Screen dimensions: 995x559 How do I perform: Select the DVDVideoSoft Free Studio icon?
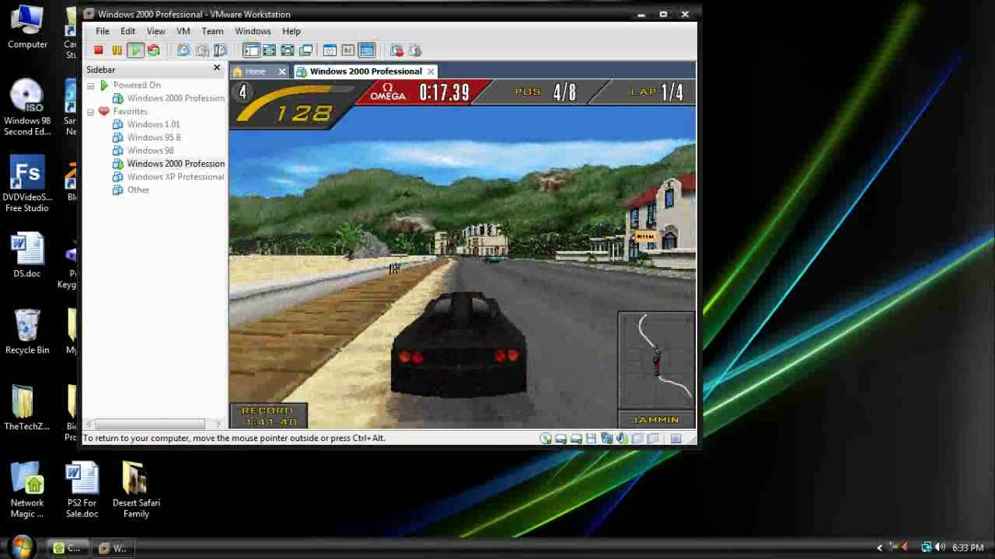click(27, 184)
